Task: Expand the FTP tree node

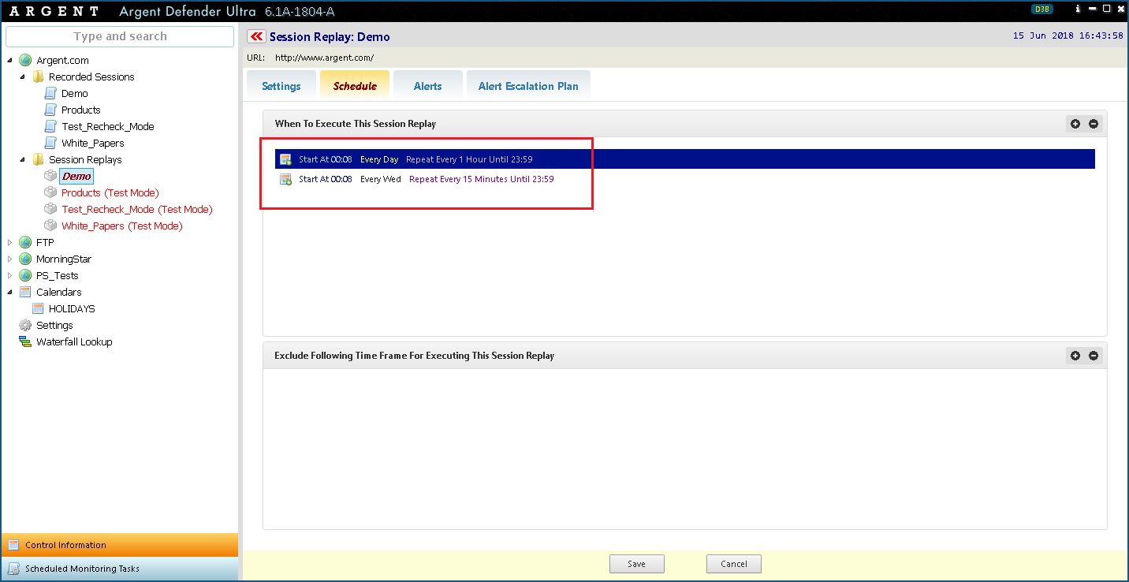Action: [10, 243]
